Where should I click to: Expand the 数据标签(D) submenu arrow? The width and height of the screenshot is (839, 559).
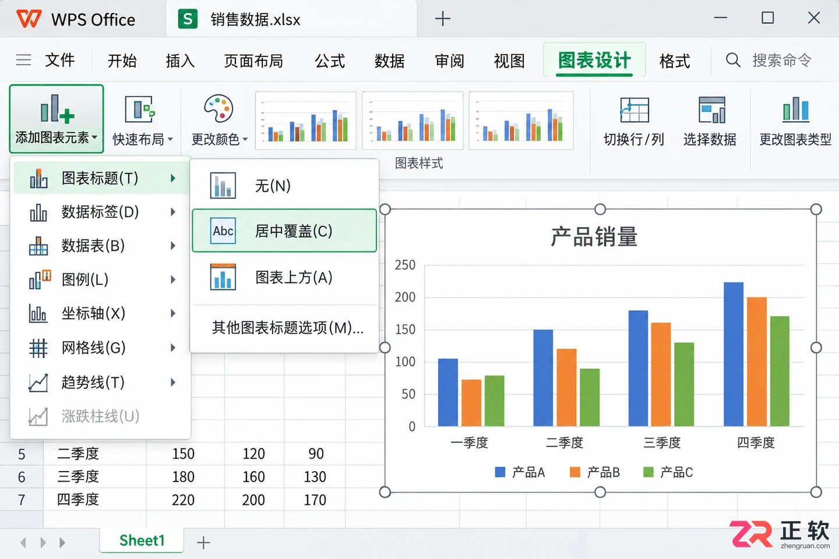[x=173, y=212]
